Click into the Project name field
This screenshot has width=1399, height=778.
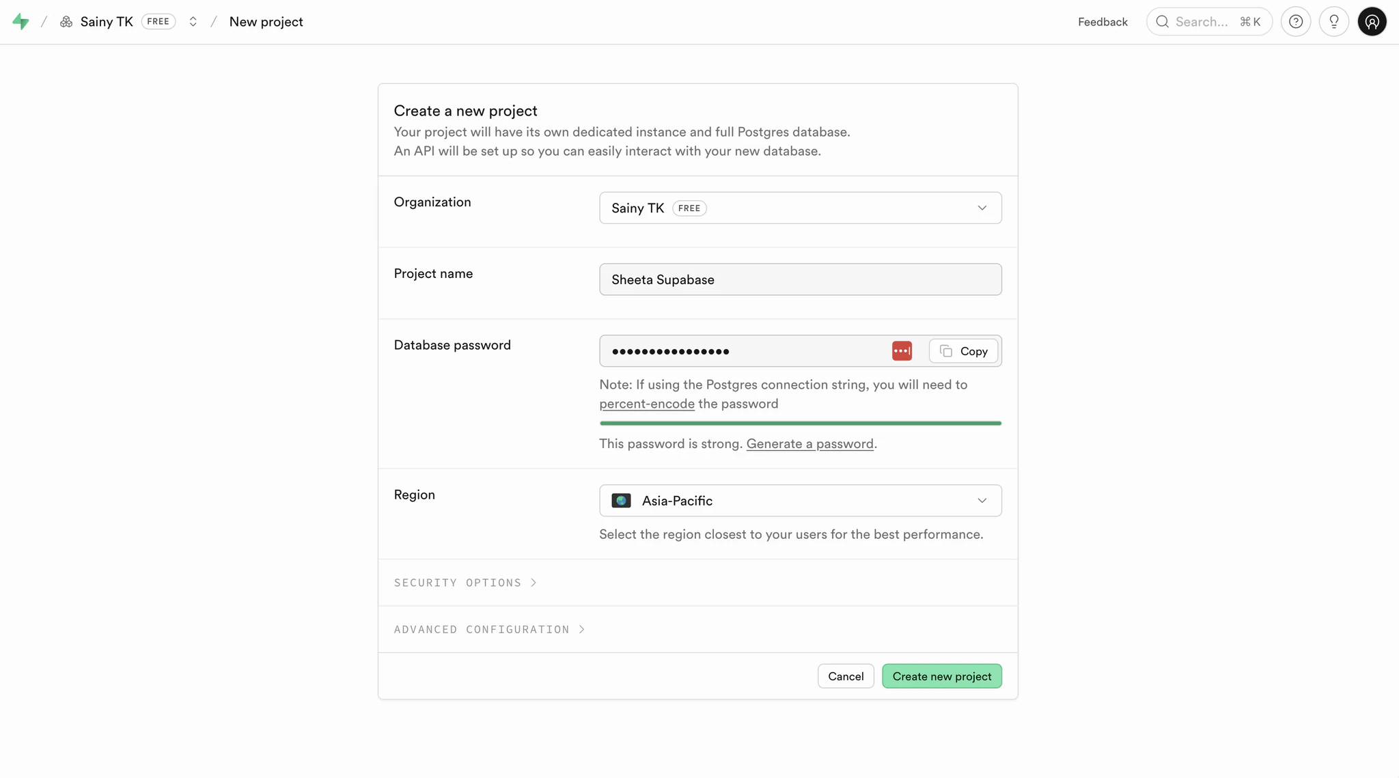[801, 279]
